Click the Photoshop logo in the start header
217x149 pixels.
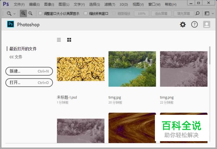coord(11,24)
